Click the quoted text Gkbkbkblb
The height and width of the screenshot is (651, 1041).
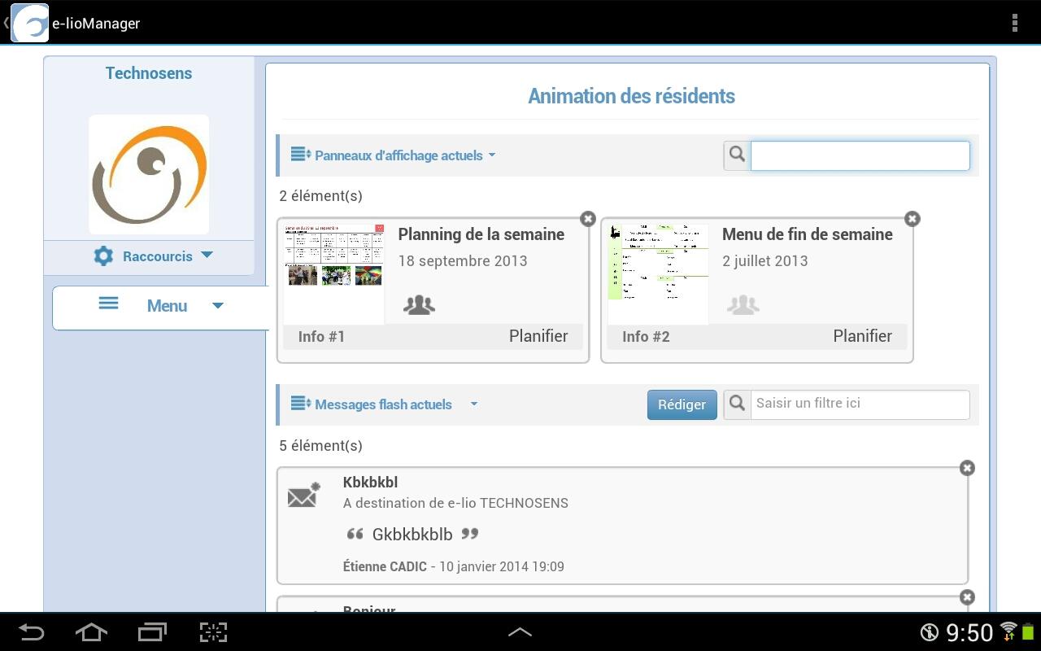pos(412,535)
